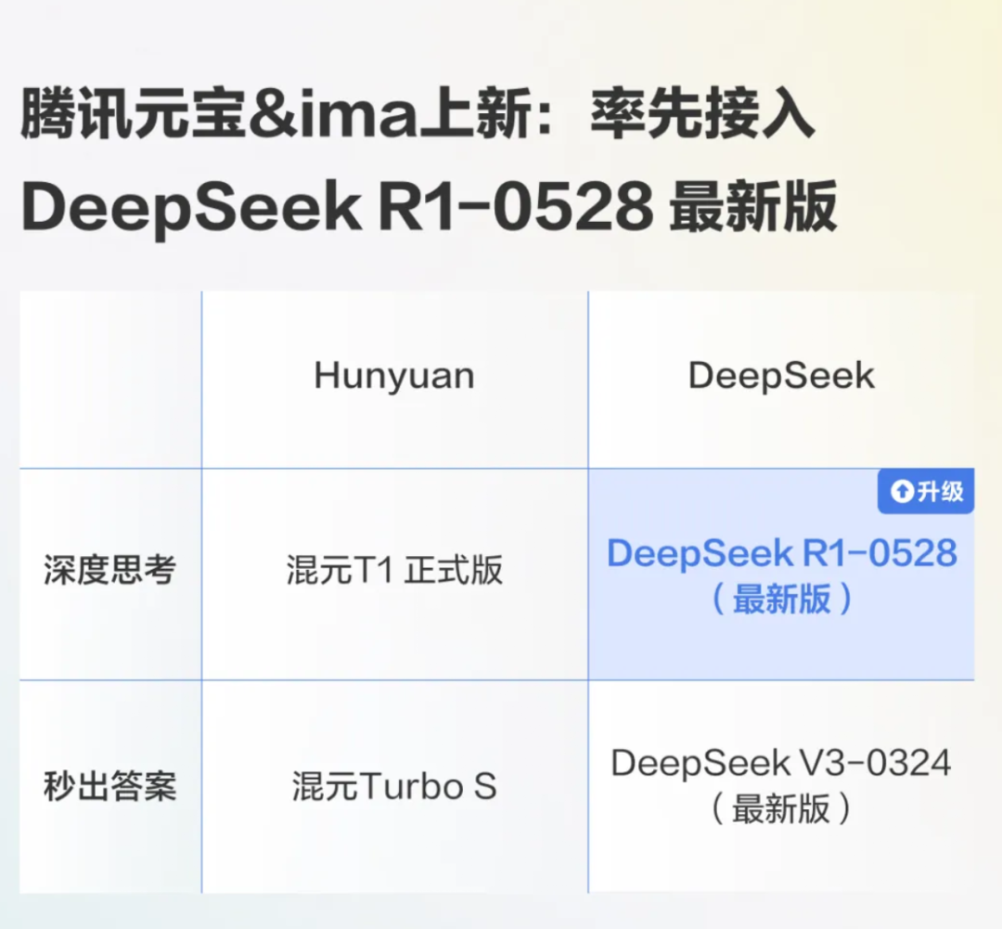The height and width of the screenshot is (929, 1002).
Task: Click the gray (最新版) under V3-0324
Action: tap(781, 810)
